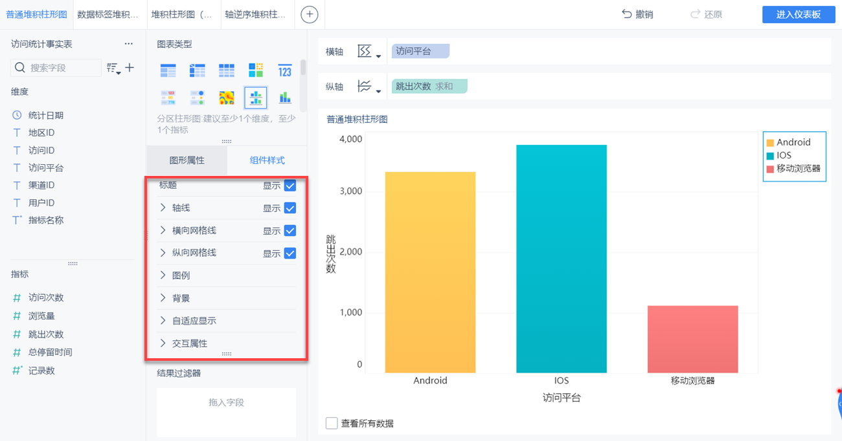The height and width of the screenshot is (441, 842).
Task: Expand the 背景 settings section
Action: [x=163, y=298]
